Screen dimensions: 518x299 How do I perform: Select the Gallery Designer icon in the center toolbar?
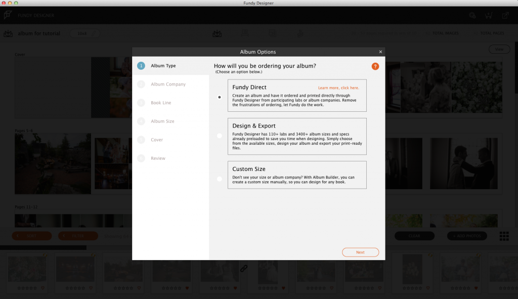coord(245,33)
